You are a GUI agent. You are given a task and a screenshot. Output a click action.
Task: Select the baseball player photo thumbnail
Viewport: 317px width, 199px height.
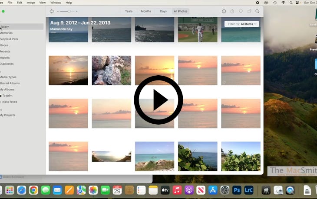pos(198,29)
